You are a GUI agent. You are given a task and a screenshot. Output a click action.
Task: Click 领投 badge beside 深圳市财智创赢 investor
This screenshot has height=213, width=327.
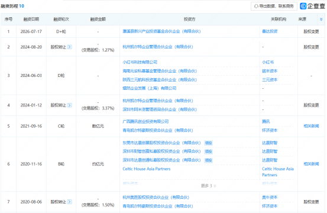[x=208, y=151]
